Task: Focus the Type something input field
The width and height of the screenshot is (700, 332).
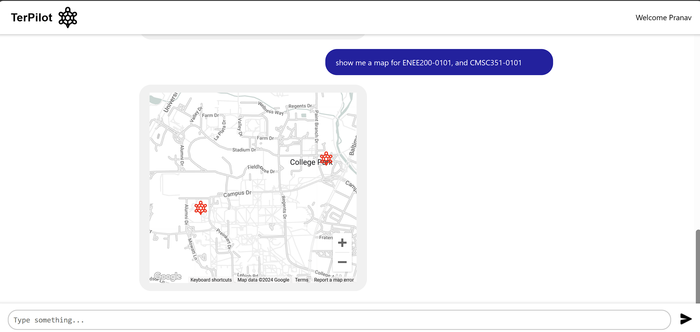Action: 339,320
